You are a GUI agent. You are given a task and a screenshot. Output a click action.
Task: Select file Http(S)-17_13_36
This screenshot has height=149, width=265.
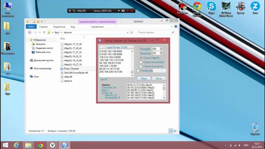[73, 44]
